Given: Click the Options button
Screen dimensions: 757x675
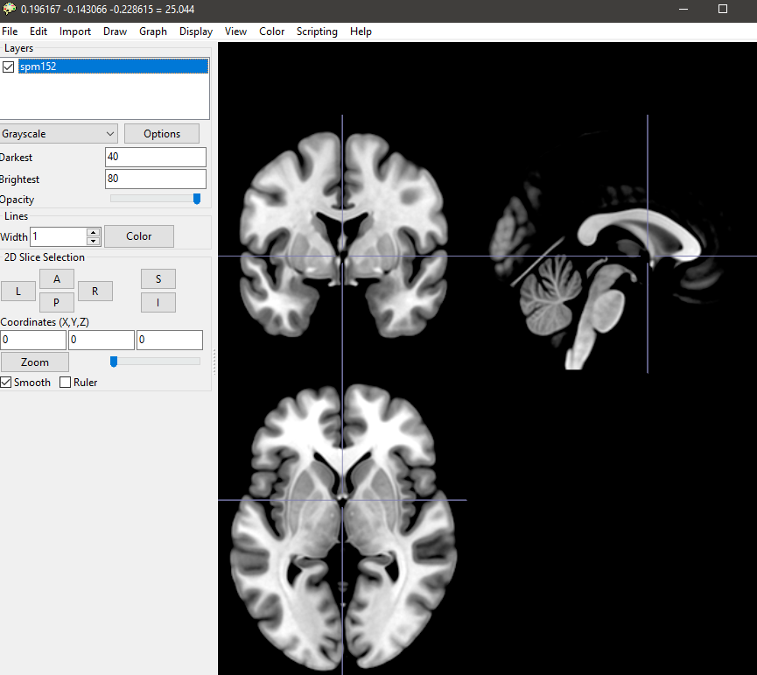Looking at the screenshot, I should click(162, 134).
